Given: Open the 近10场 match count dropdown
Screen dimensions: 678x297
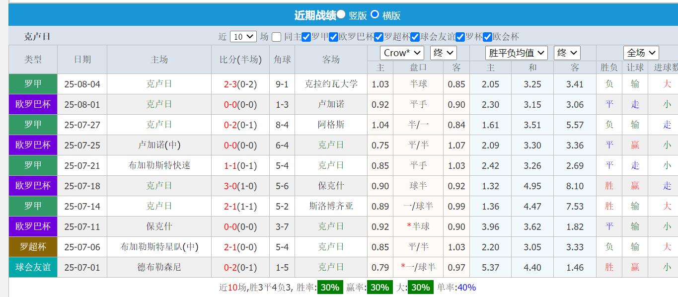Looking at the screenshot, I should (243, 37).
